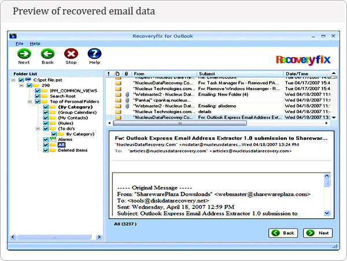Collapse the Top of Personal Folders node
The height and width of the screenshot is (261, 347).
tap(29, 102)
